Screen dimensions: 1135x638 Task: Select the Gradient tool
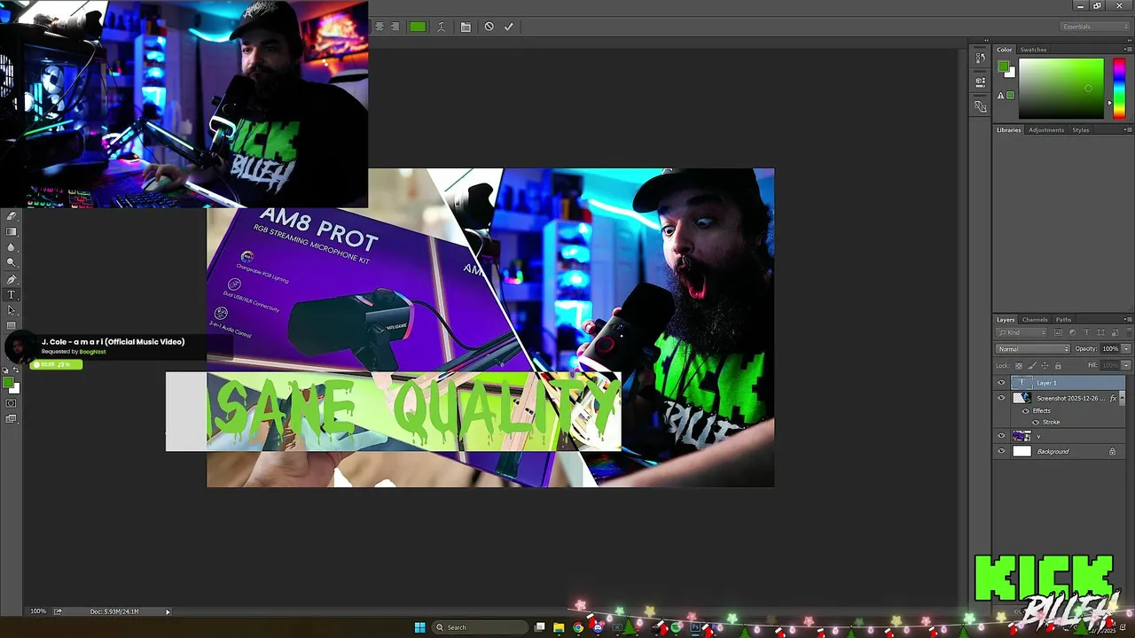point(12,231)
